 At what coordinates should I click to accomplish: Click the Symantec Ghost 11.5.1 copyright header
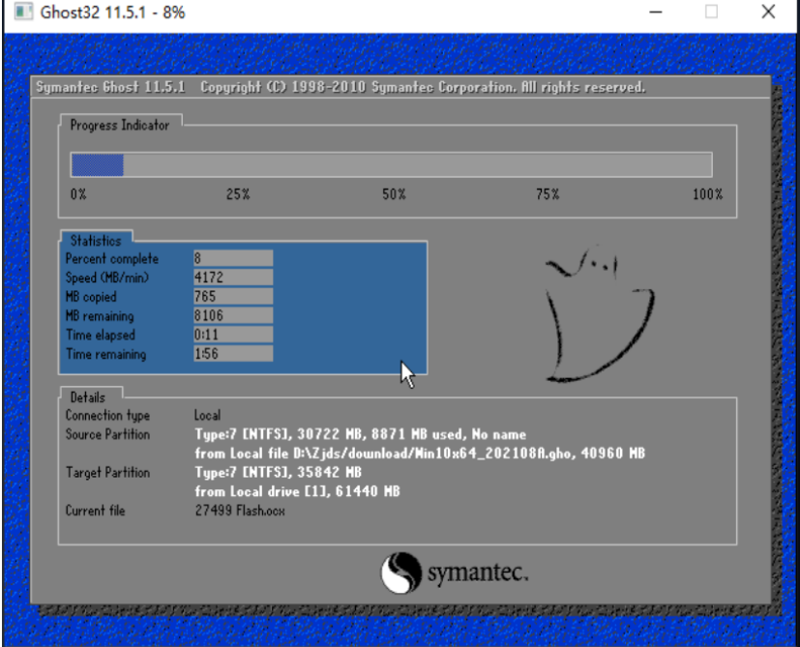tap(341, 87)
